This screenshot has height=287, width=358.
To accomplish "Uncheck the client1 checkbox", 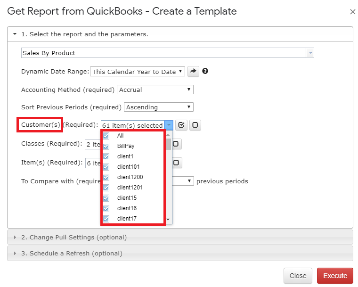I will [106, 157].
